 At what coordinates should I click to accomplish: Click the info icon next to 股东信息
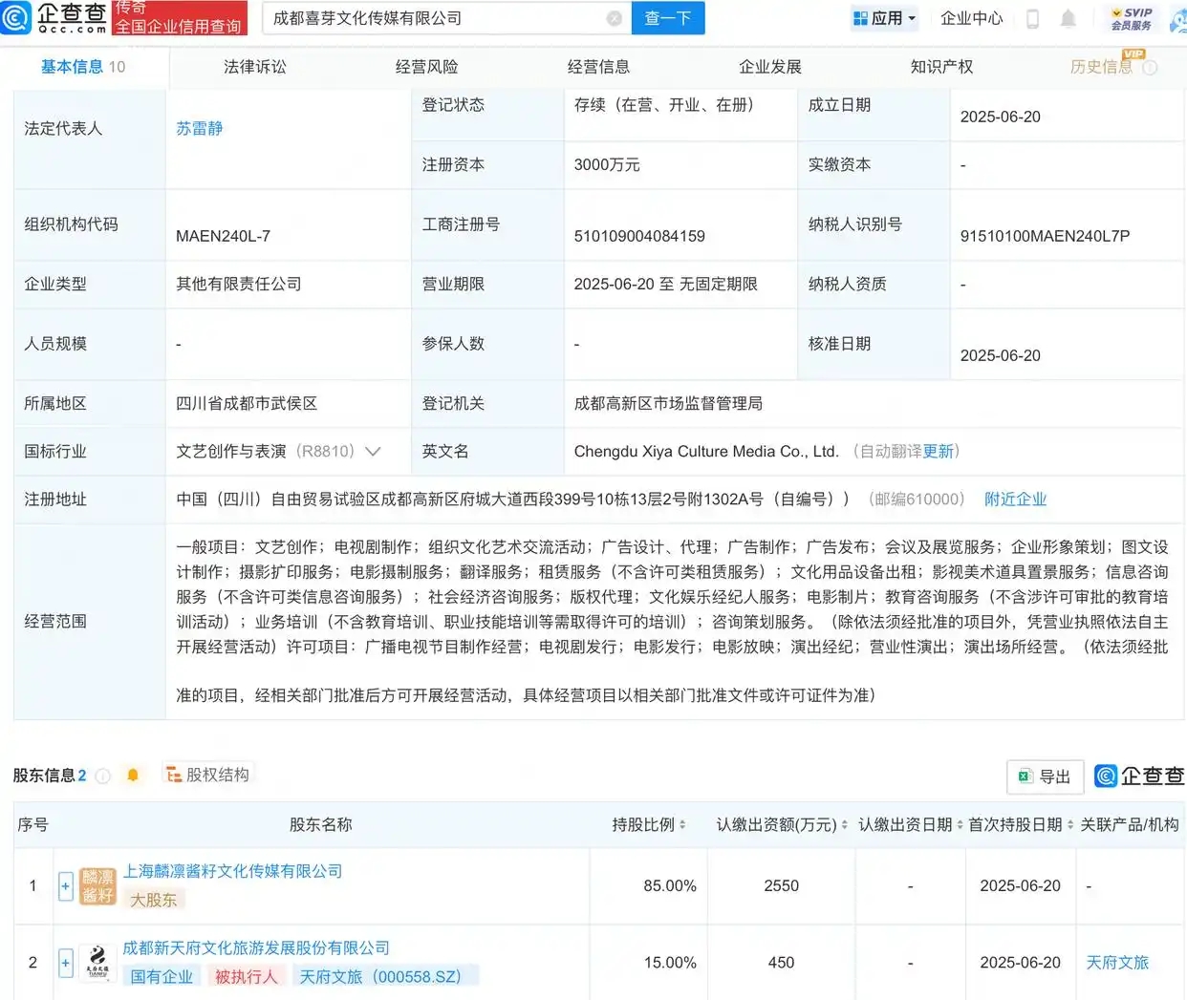click(x=103, y=776)
